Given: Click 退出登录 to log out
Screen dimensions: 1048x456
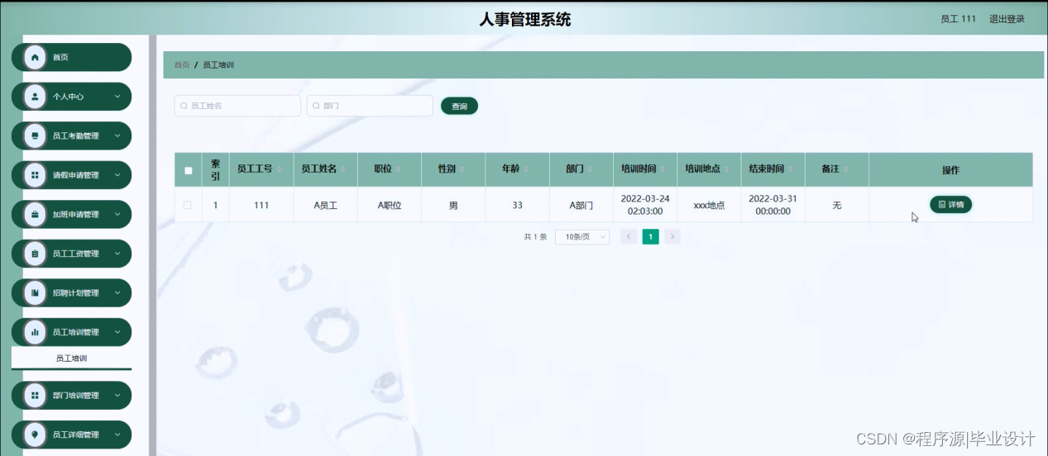Looking at the screenshot, I should (1007, 19).
